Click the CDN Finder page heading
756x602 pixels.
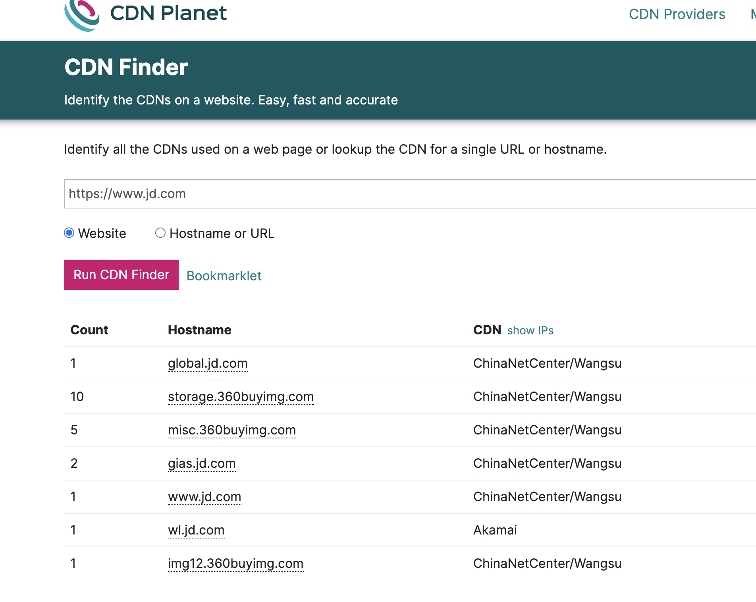pos(126,67)
